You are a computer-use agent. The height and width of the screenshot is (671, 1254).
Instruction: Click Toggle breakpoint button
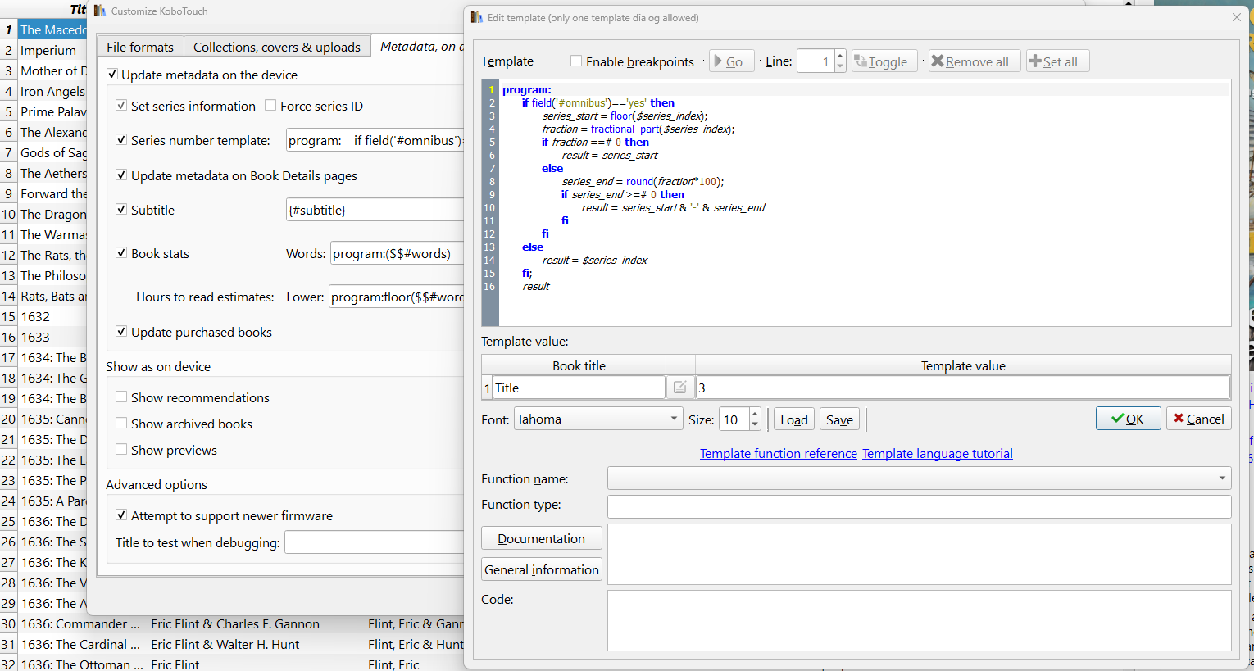(x=884, y=61)
